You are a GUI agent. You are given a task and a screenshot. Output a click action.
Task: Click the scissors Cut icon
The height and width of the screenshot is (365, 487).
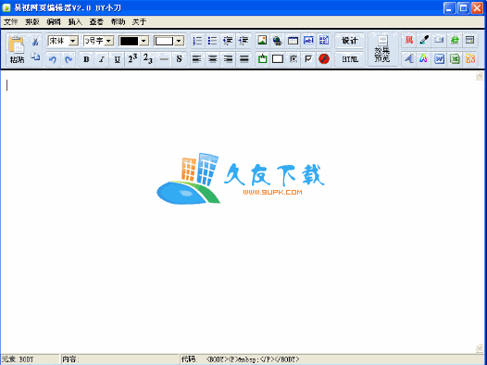(35, 41)
